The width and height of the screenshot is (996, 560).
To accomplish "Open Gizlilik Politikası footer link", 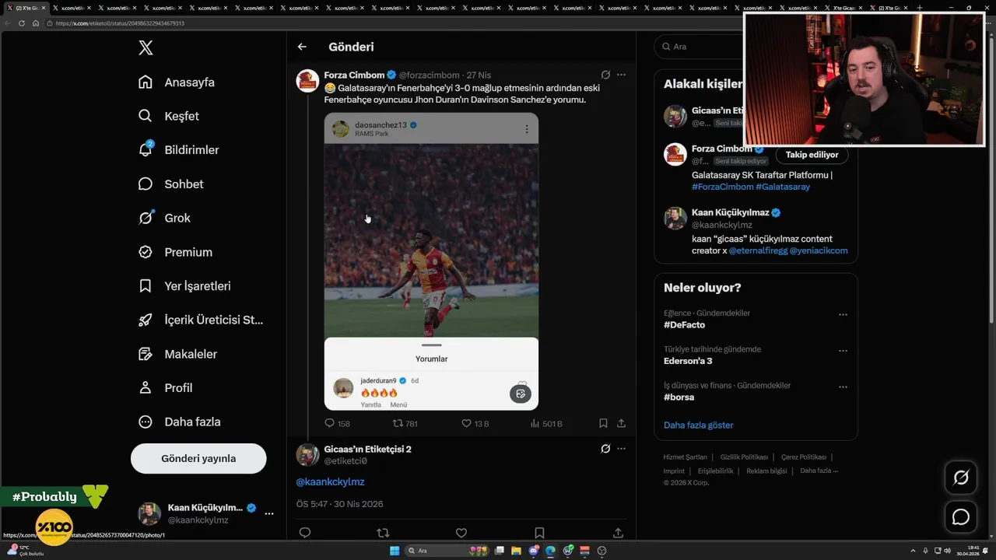I will 744,457.
